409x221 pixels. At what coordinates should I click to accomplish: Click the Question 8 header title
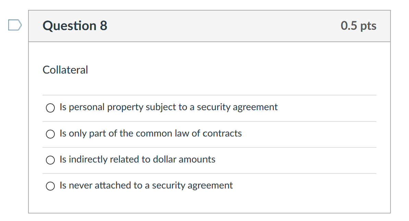(x=74, y=26)
